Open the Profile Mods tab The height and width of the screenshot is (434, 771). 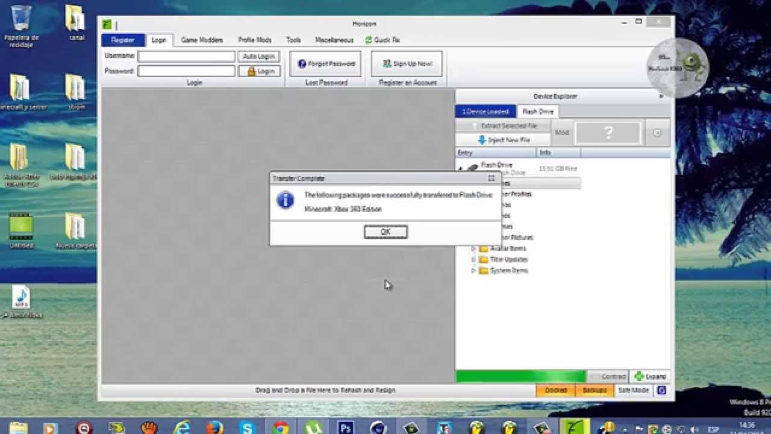pos(255,40)
